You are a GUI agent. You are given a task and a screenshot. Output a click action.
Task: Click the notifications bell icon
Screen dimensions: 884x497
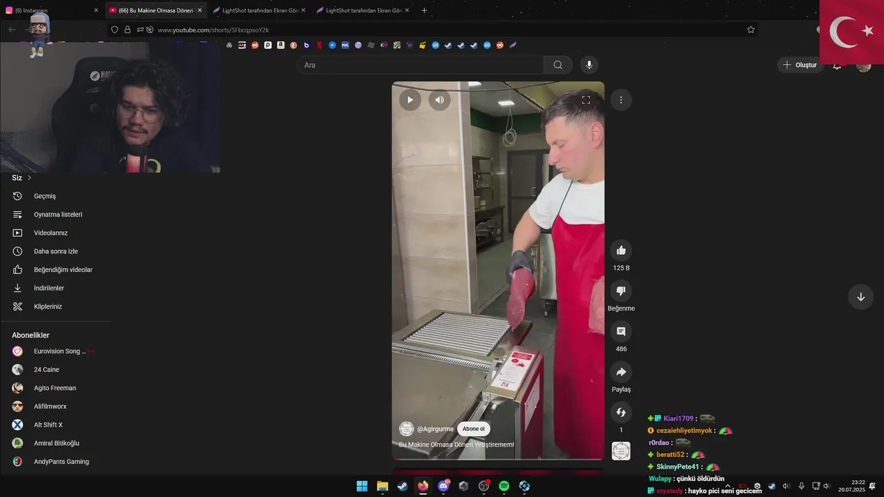coord(837,66)
